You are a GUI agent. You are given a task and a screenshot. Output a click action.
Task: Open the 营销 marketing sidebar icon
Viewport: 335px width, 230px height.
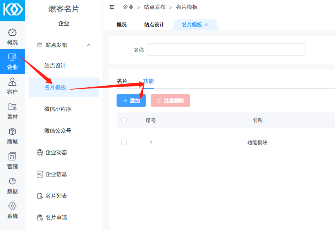12,161
